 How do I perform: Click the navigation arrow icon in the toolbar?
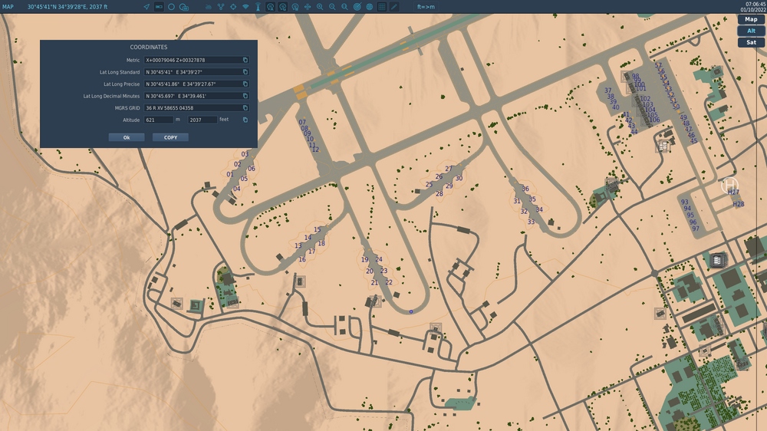tap(146, 7)
